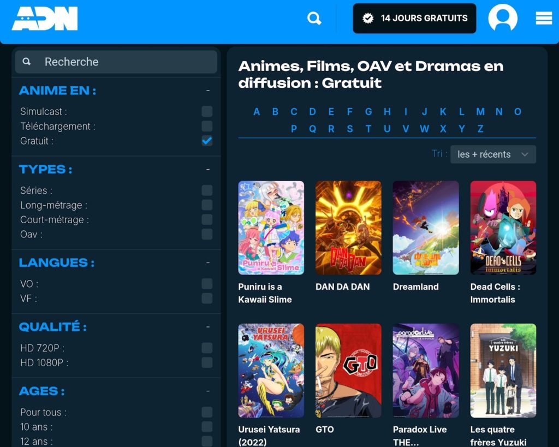Open the GTO anime poster
This screenshot has height=447, width=559.
(x=348, y=371)
